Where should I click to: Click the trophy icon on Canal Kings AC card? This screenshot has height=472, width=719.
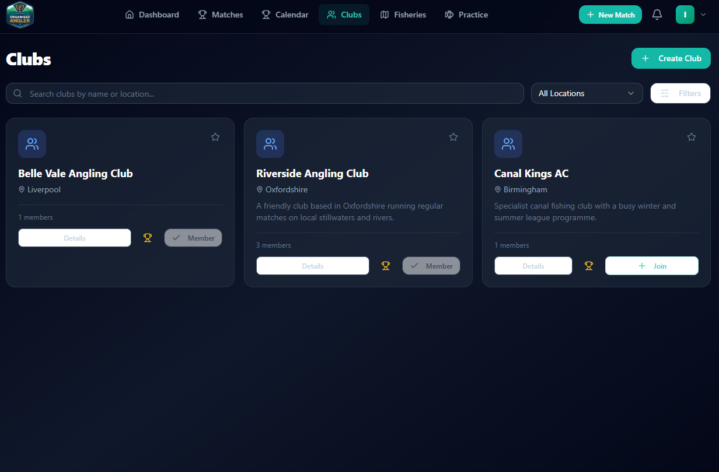pyautogui.click(x=589, y=266)
